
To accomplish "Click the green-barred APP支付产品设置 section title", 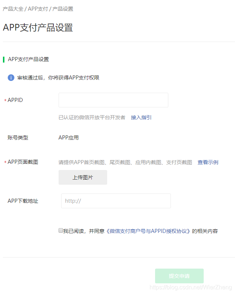I will [28, 59].
